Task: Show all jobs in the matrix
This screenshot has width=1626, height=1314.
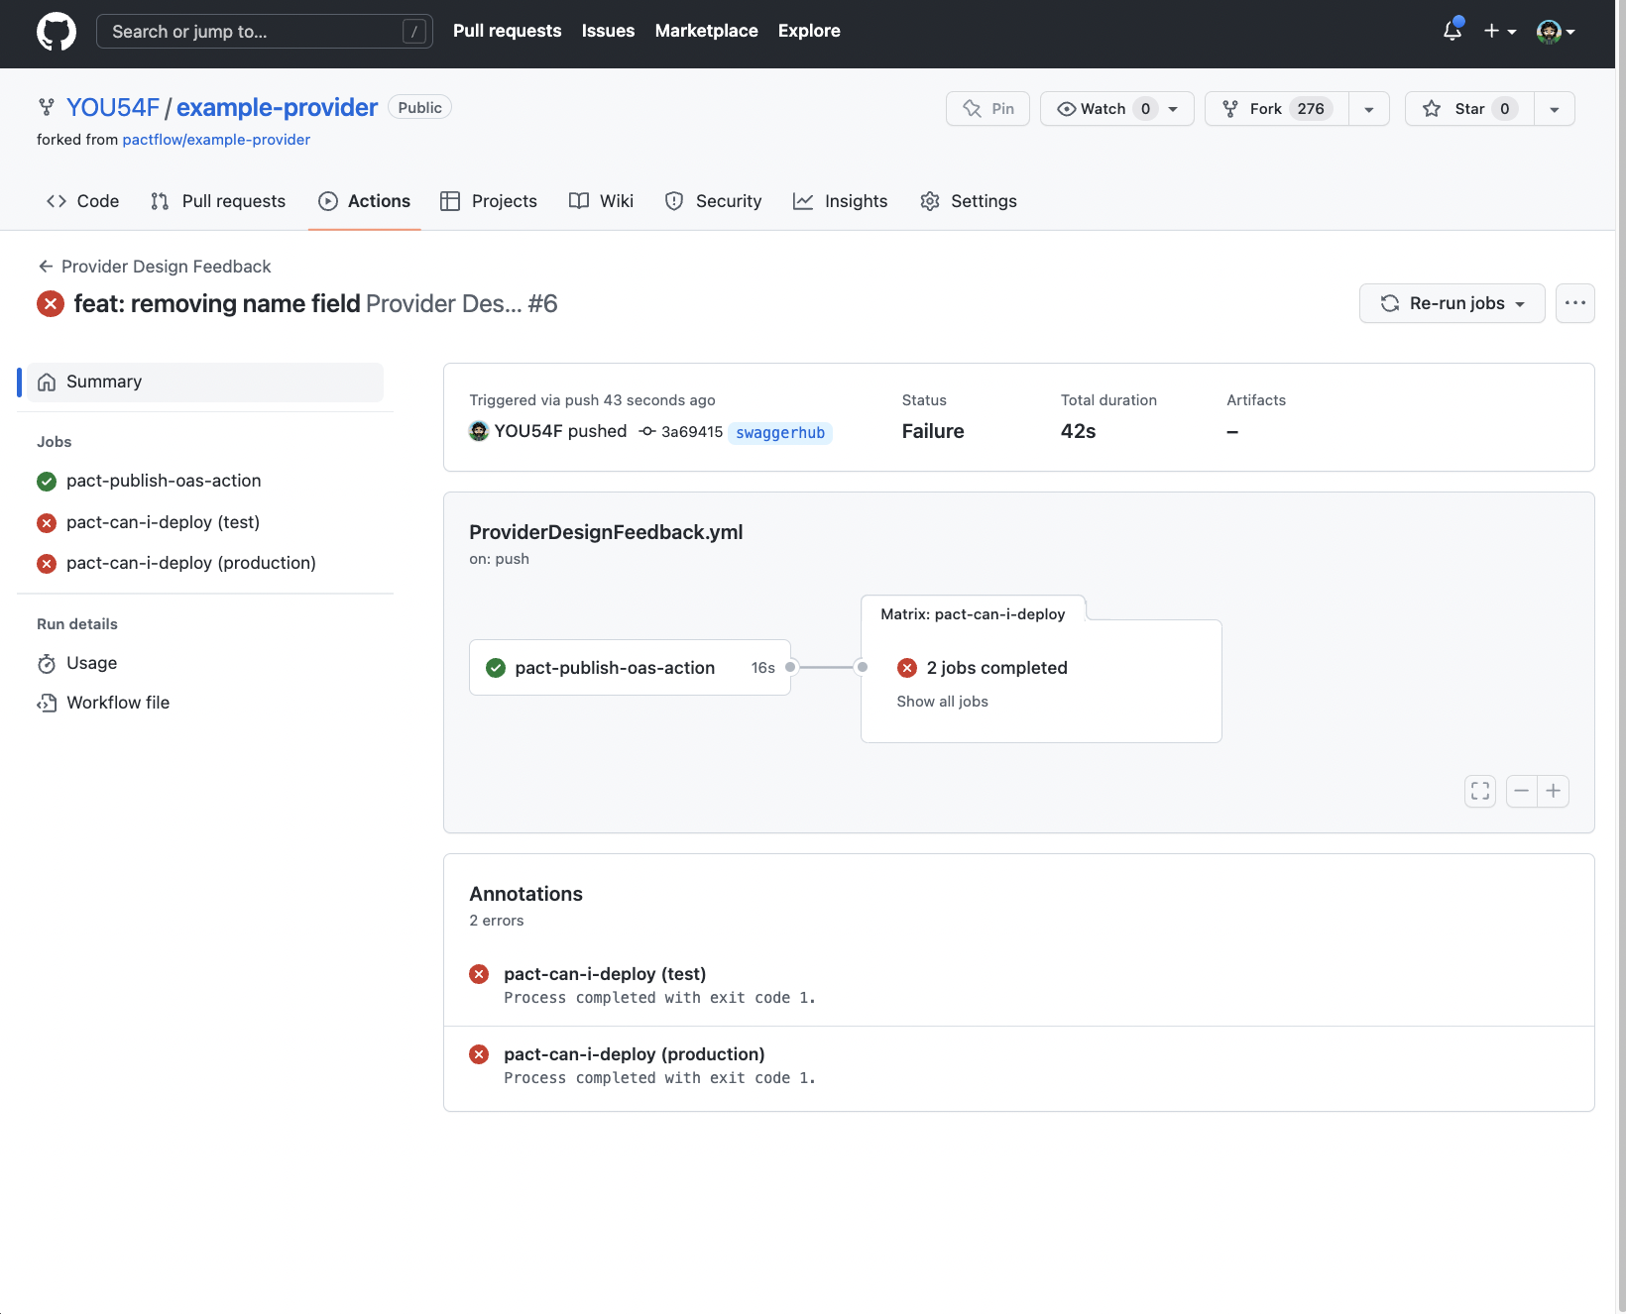Action: 942,702
